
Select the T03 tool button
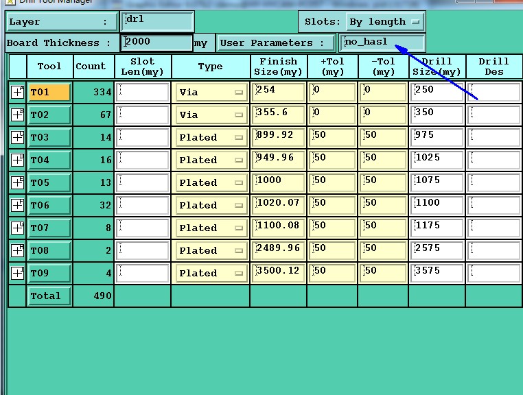click(49, 137)
